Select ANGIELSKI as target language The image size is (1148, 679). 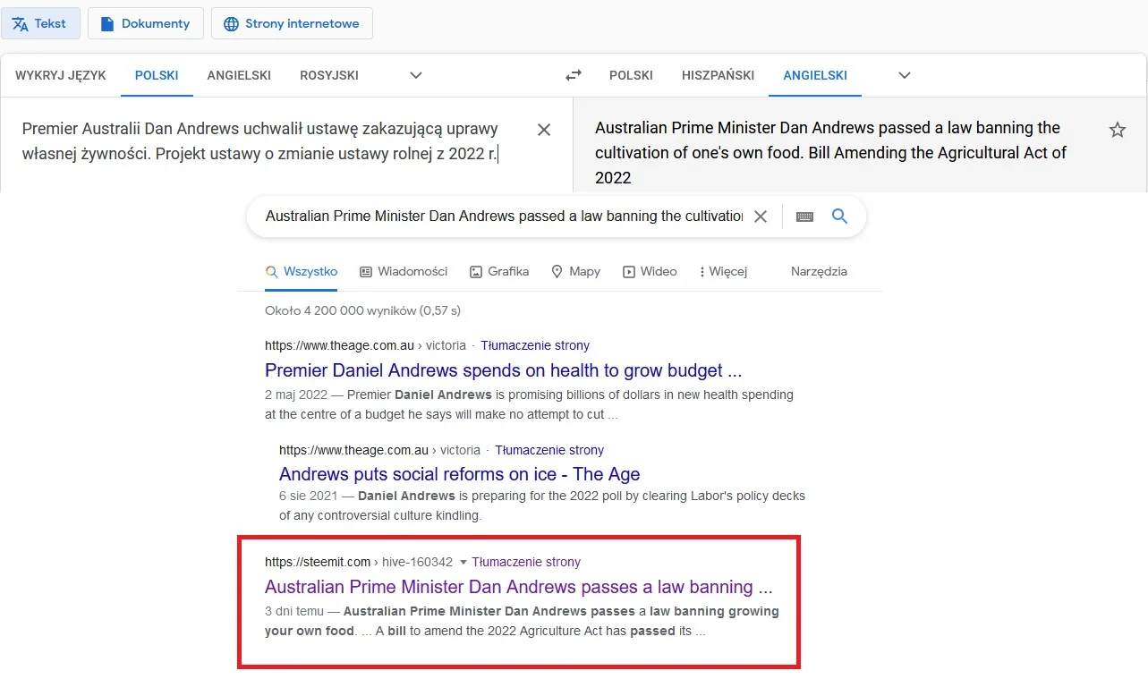(x=815, y=75)
